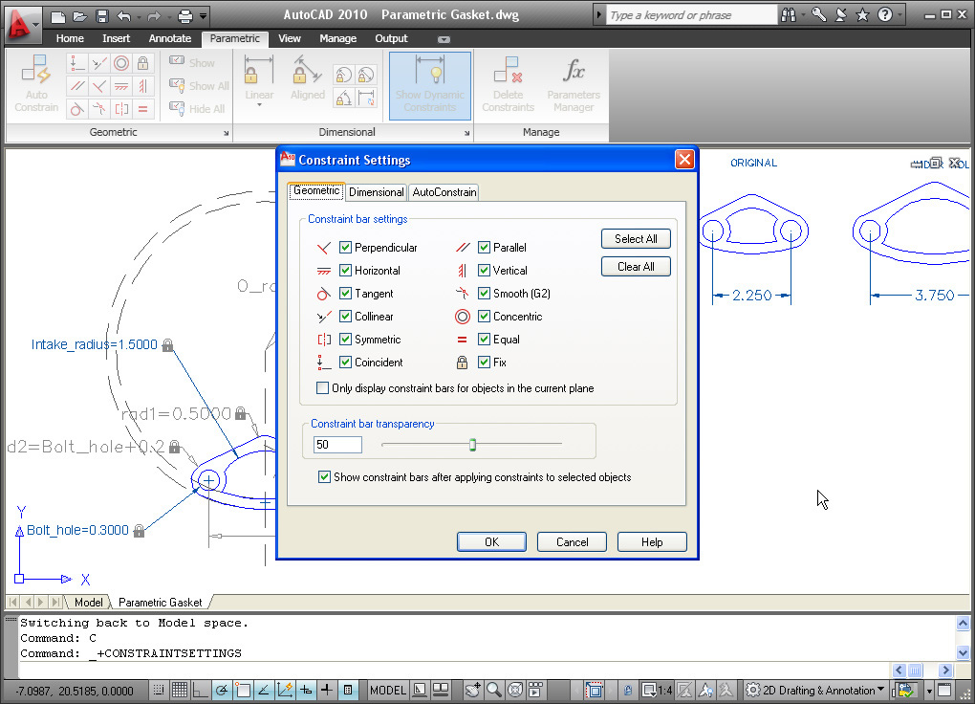Expand the Linear constraint dropdown arrow
This screenshot has height=704, width=975.
coord(259,105)
